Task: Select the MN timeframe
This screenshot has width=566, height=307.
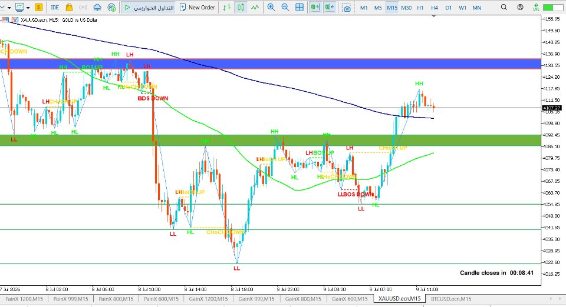Action: [477, 8]
